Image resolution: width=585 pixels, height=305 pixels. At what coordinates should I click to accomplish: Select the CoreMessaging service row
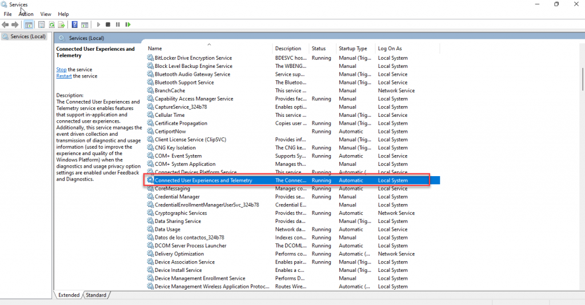pos(293,189)
